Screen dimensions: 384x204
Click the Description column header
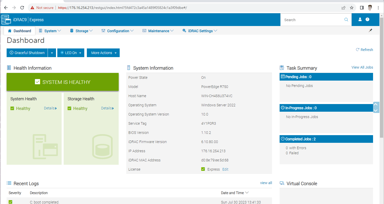(x=39, y=193)
